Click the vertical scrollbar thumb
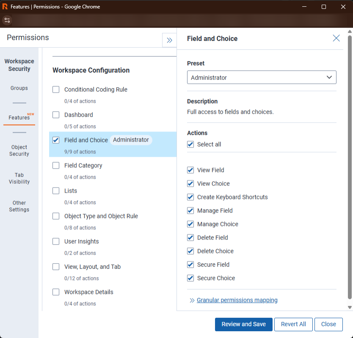 pyautogui.click(x=350, y=167)
